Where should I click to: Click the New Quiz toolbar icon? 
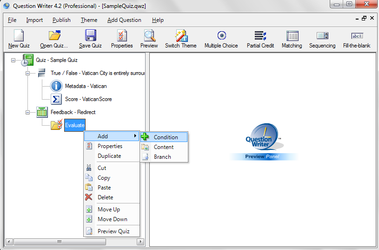[19, 35]
